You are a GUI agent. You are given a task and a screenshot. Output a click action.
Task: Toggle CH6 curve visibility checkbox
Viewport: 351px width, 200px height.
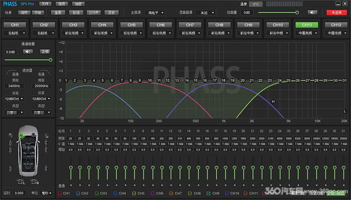point(153,193)
